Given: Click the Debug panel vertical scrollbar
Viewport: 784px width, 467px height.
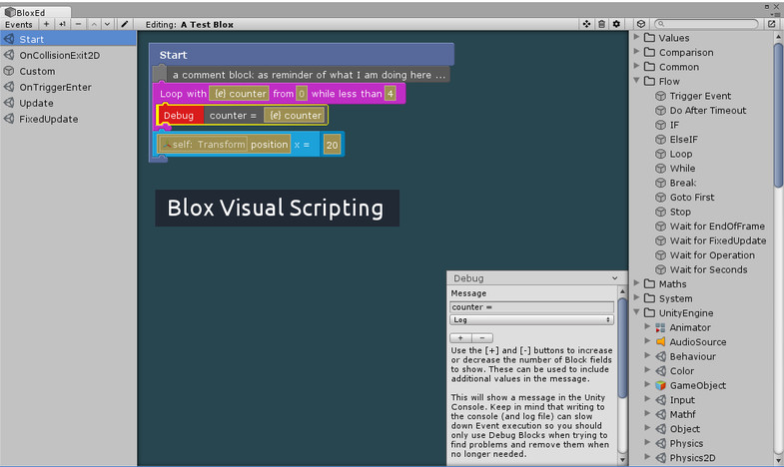Looking at the screenshot, I should (x=622, y=348).
